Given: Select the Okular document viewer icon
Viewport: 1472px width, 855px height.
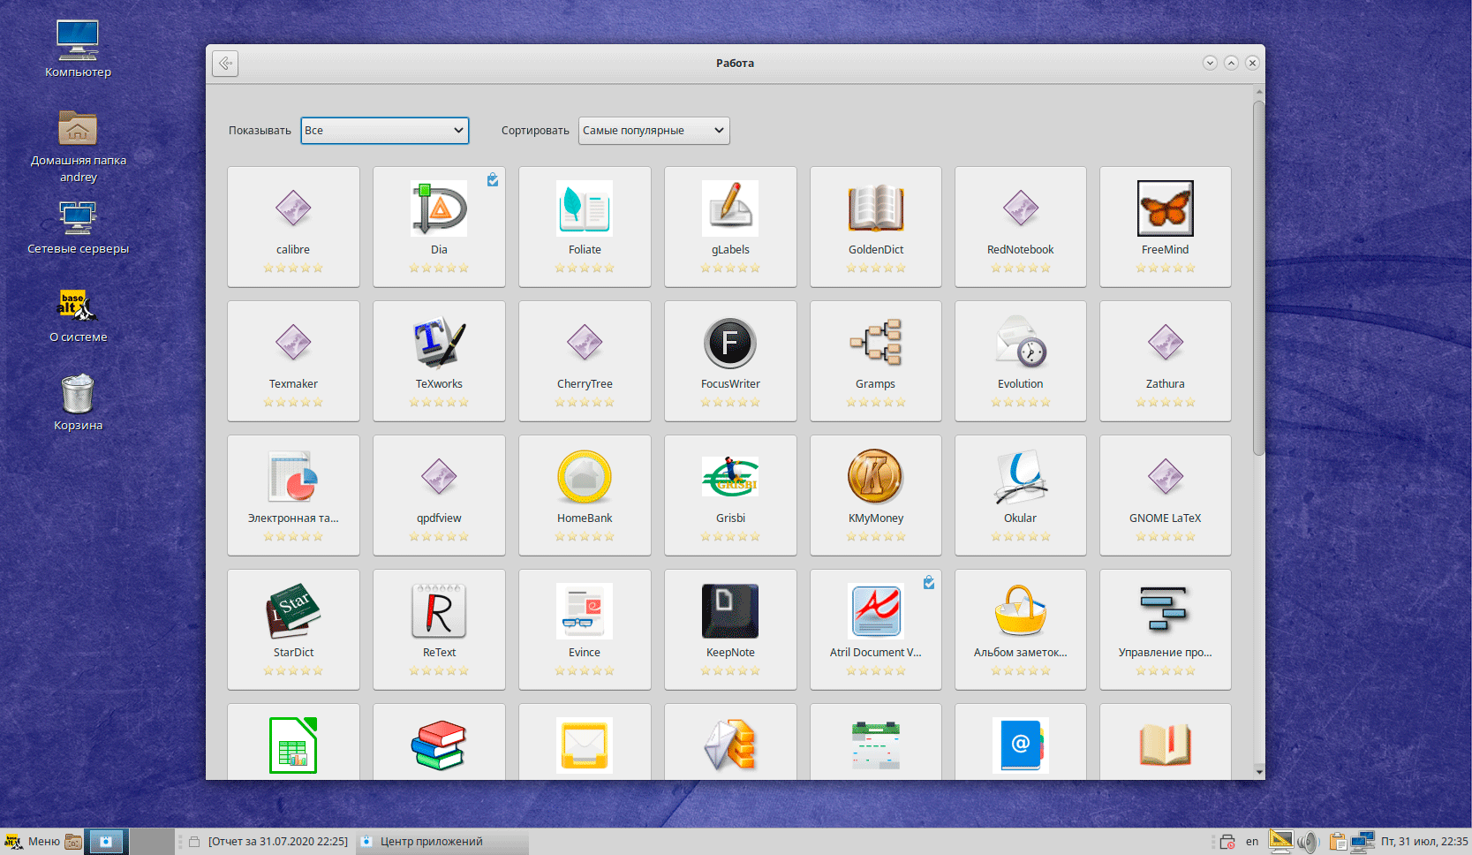Looking at the screenshot, I should click(x=1020, y=478).
